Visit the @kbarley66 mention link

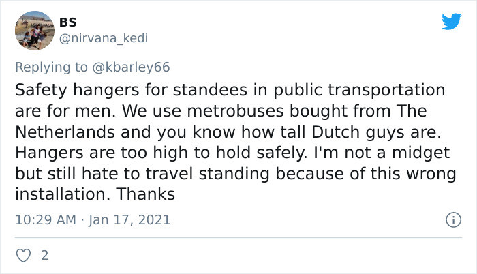click(x=134, y=67)
